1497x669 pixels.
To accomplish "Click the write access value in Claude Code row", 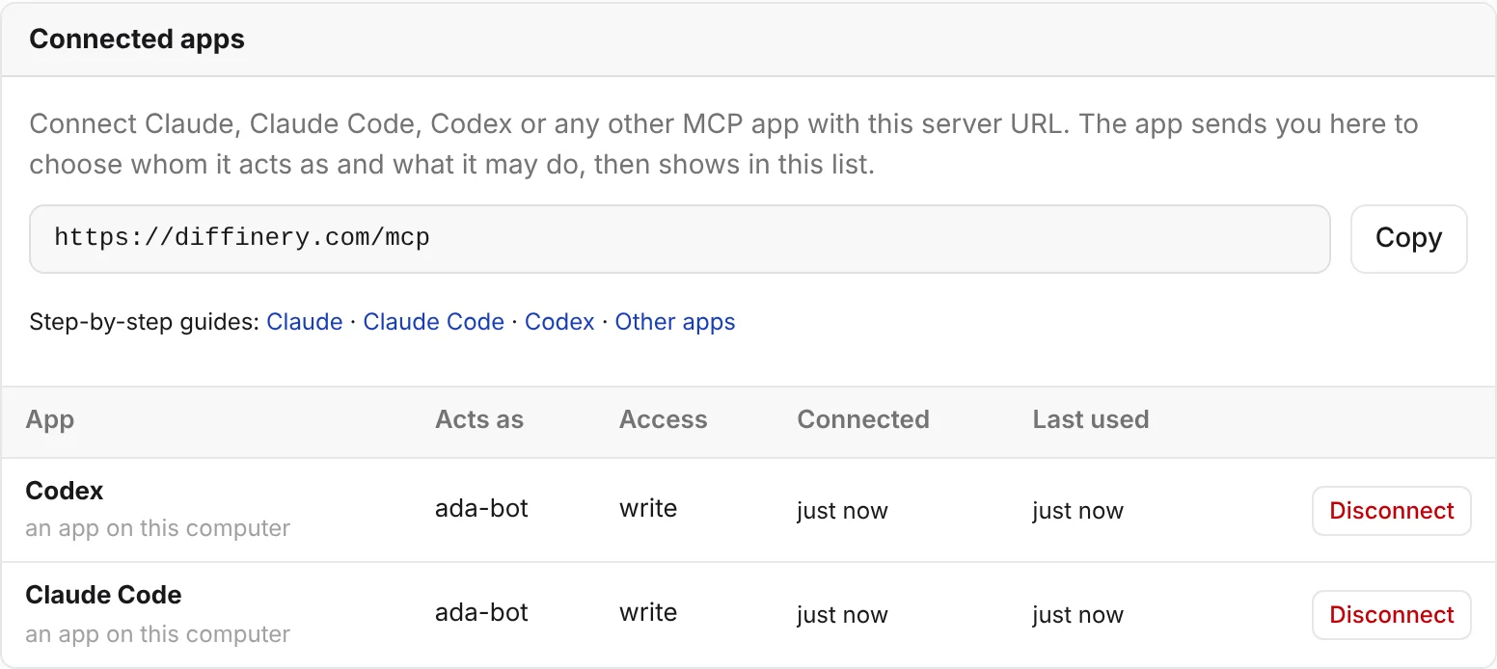I will point(648,613).
